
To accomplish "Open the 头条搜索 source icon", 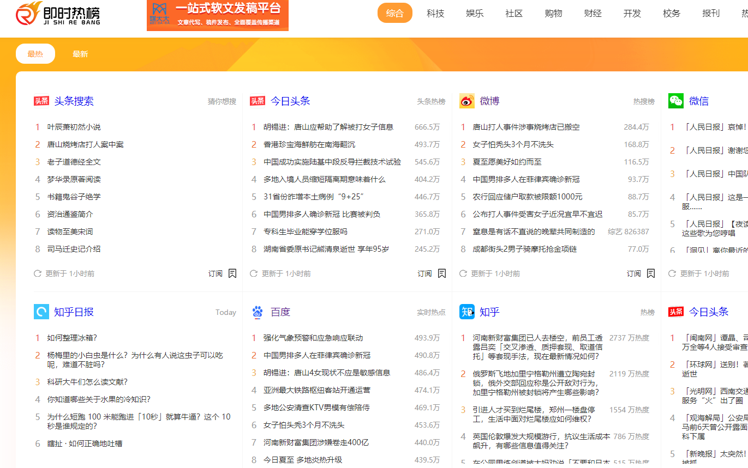I will pos(41,101).
